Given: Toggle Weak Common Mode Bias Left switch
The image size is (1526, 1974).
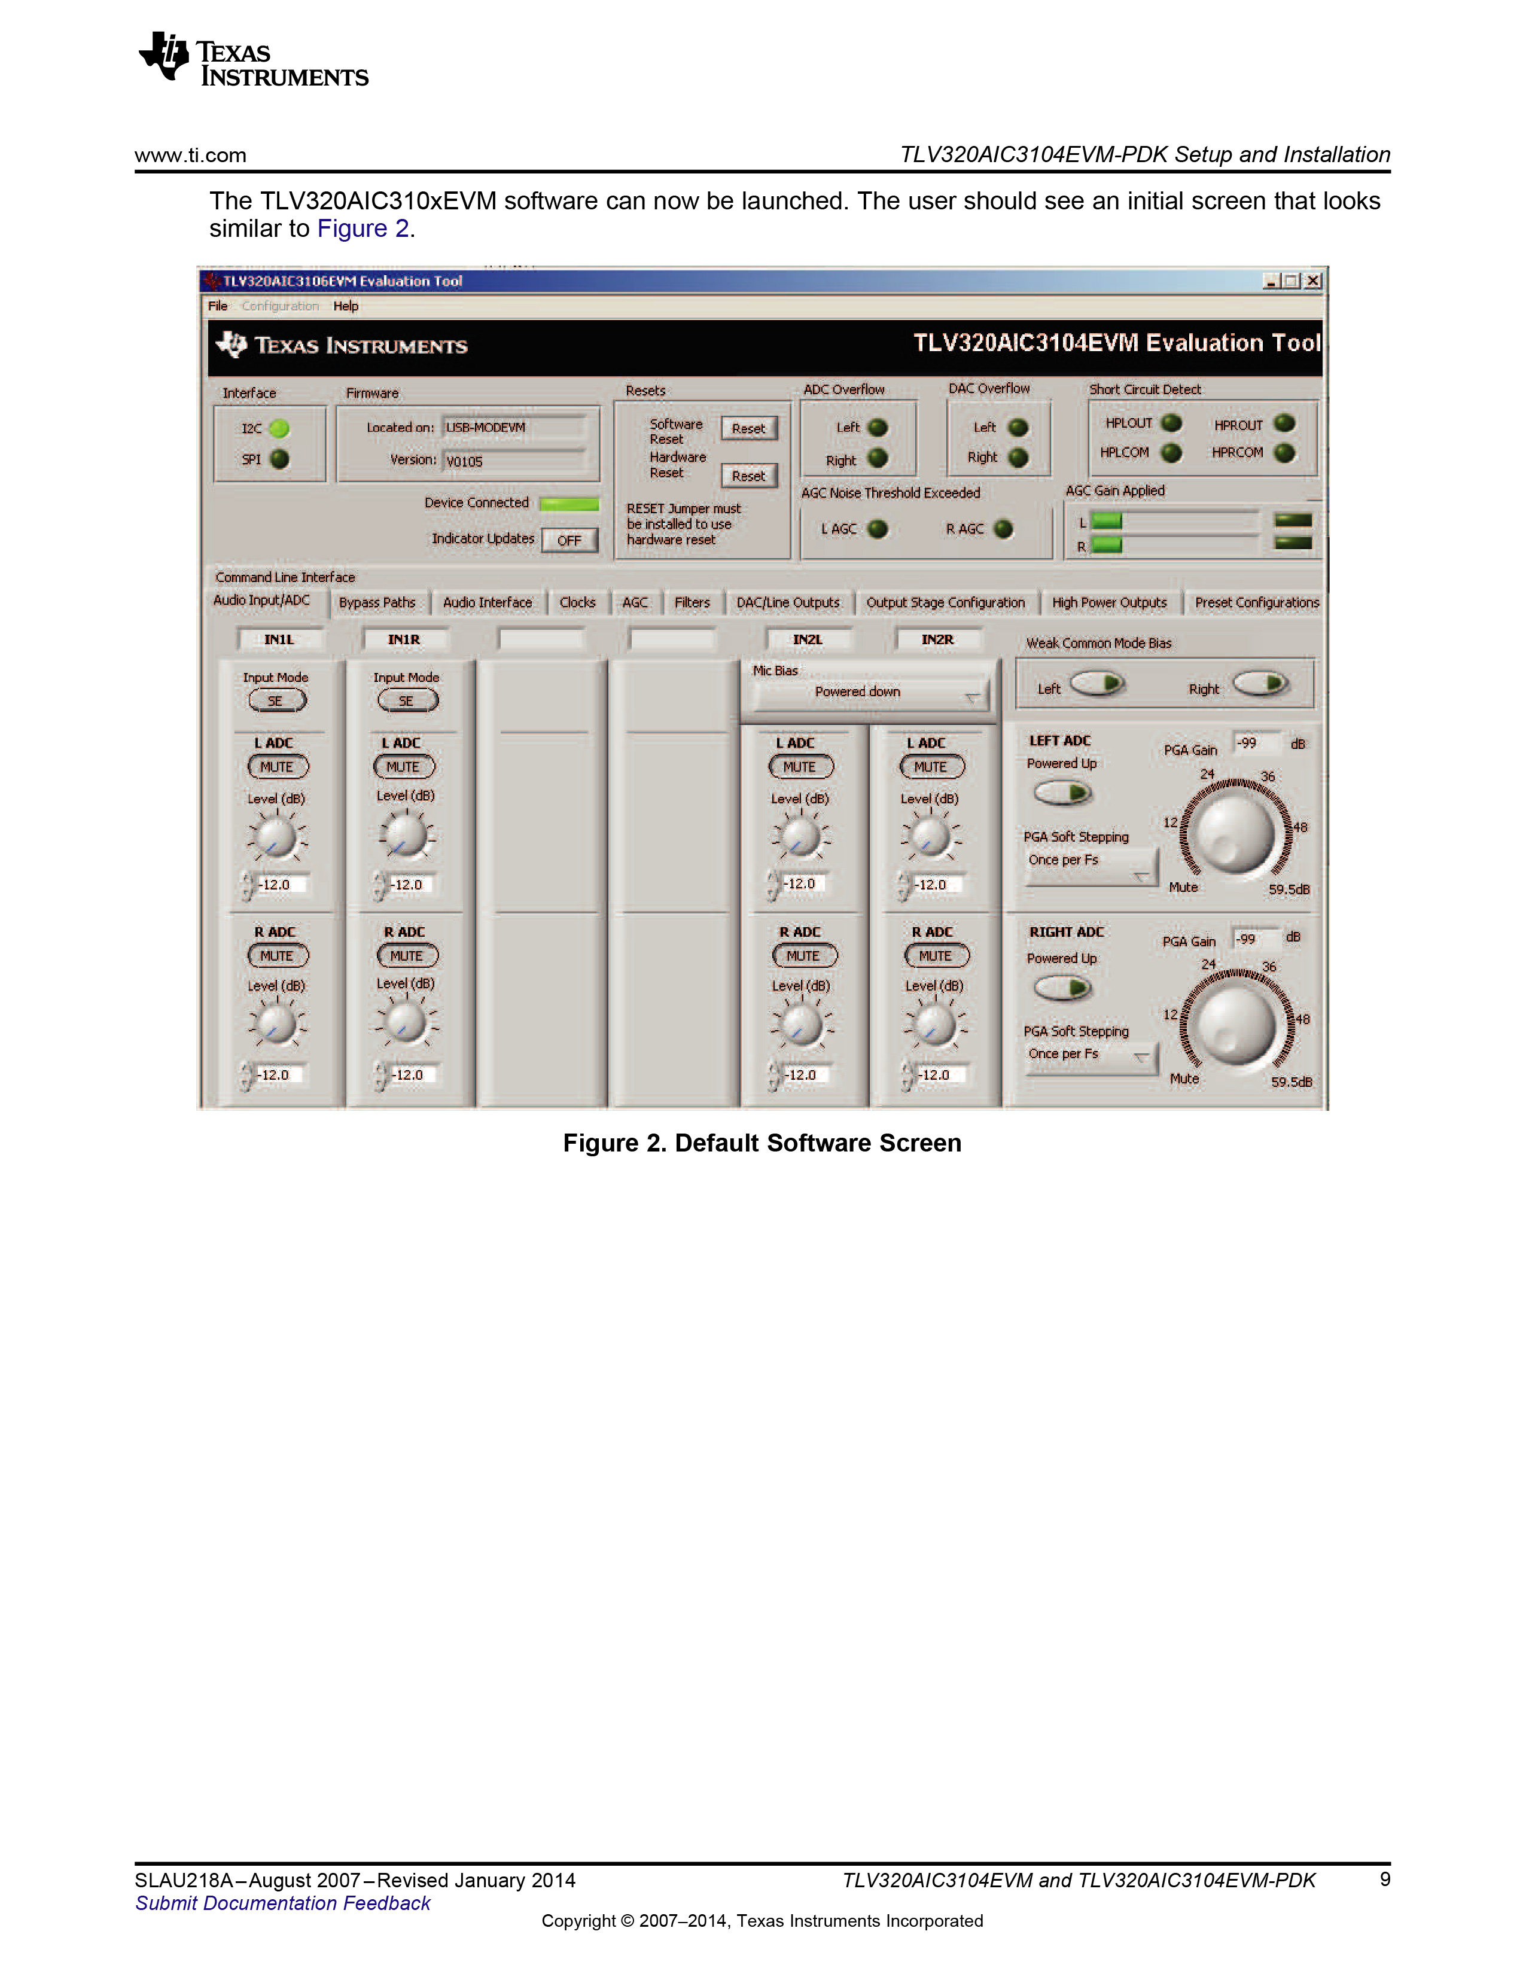Looking at the screenshot, I should click(1098, 683).
